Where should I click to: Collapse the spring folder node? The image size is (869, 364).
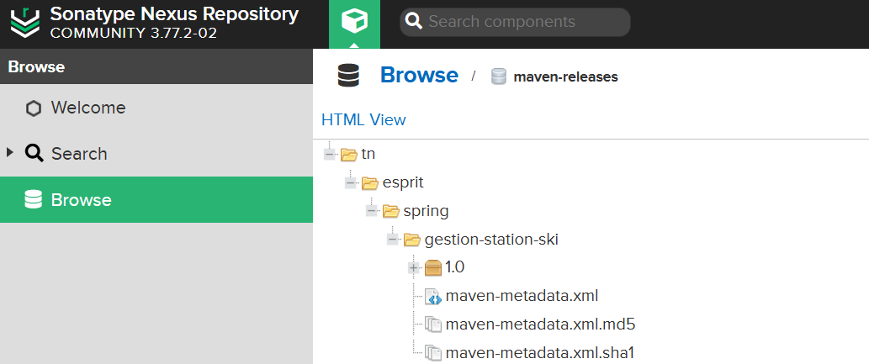372,210
